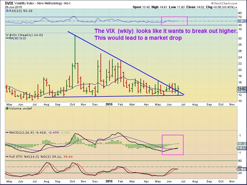Click the 70 level on the RSI axis
Screen dimensions: 247x185
[x=240, y=17]
